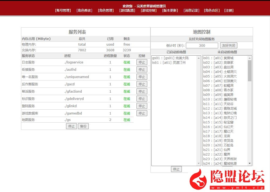
Task: Stop the 登陆服务 login service
Action: pos(142,106)
